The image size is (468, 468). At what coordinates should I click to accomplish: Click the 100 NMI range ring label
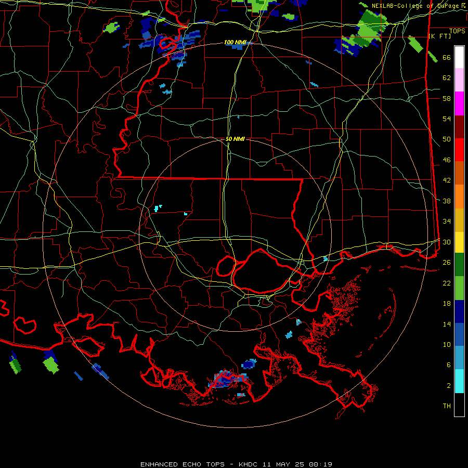click(x=235, y=42)
